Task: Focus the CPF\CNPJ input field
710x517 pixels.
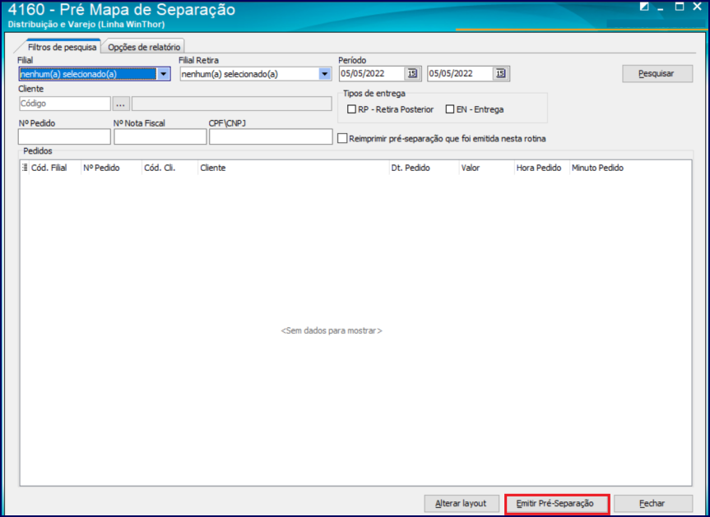Action: coord(271,136)
